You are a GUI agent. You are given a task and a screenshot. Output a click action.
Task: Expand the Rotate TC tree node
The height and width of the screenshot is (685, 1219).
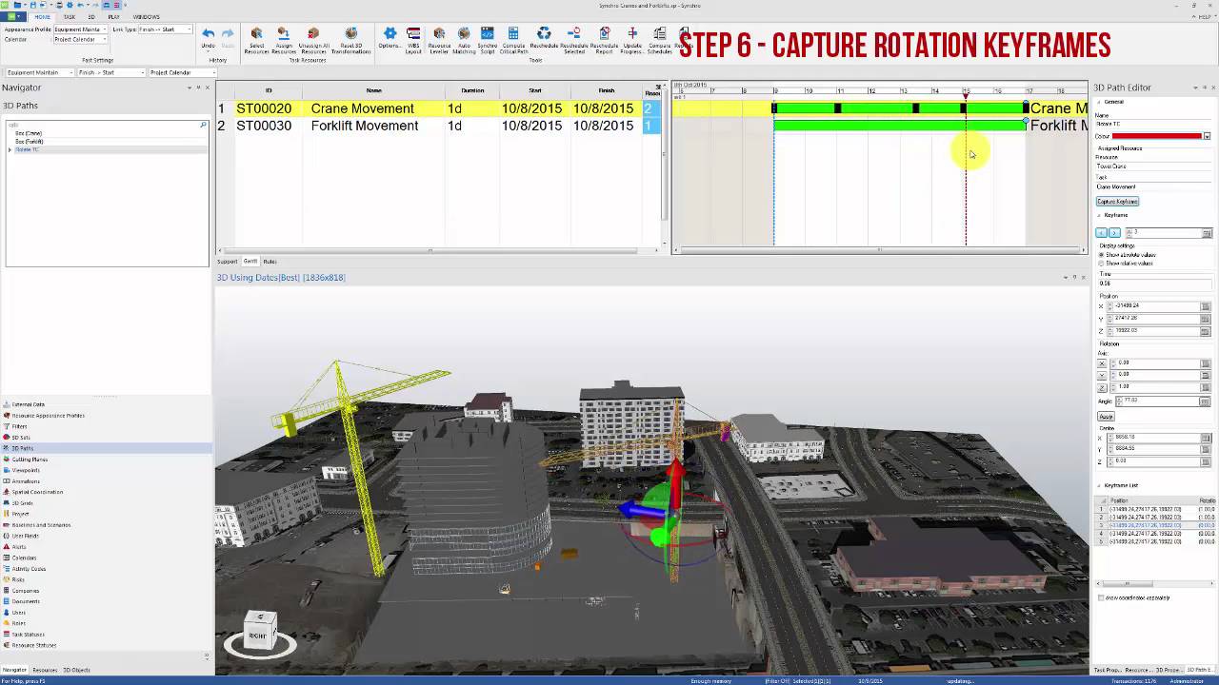coord(10,149)
